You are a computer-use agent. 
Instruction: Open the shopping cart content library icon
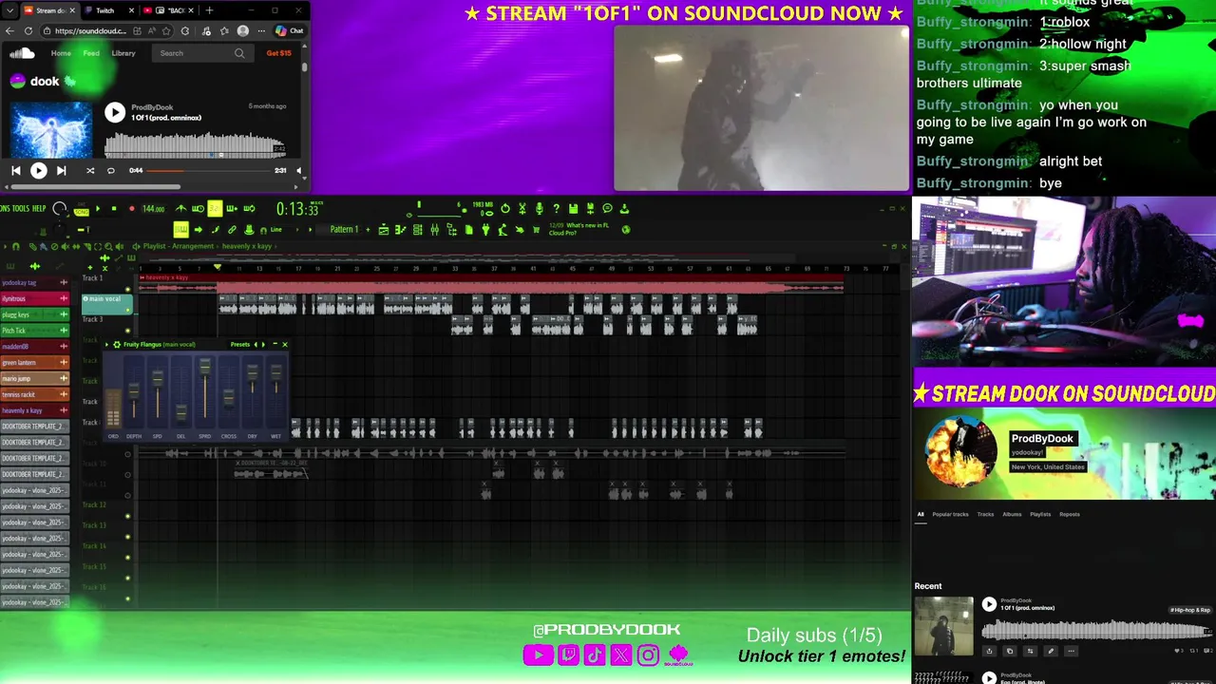[536, 230]
